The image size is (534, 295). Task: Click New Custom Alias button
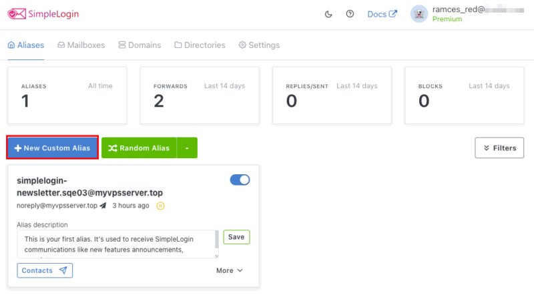[x=53, y=148]
